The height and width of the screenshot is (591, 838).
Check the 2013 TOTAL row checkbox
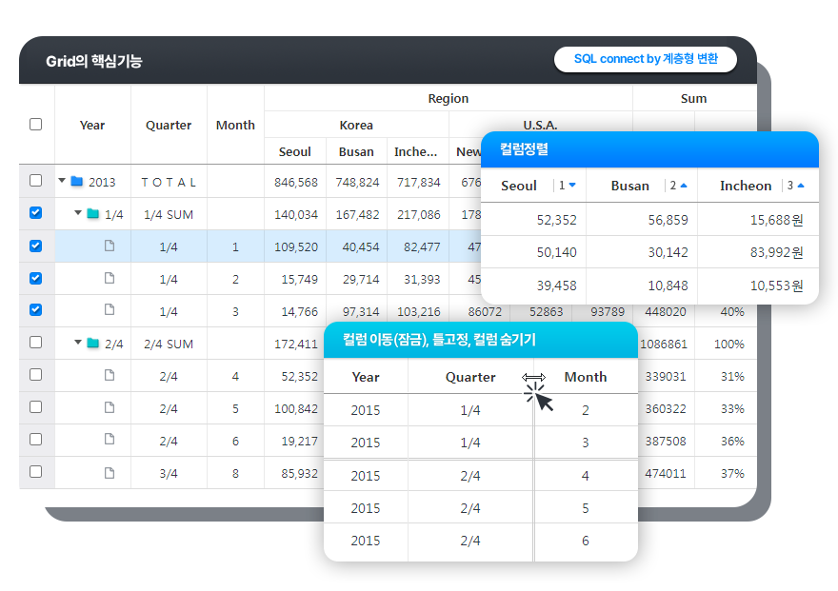(36, 181)
